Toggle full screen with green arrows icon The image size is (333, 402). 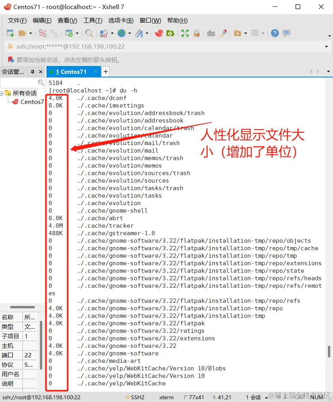pos(185,33)
